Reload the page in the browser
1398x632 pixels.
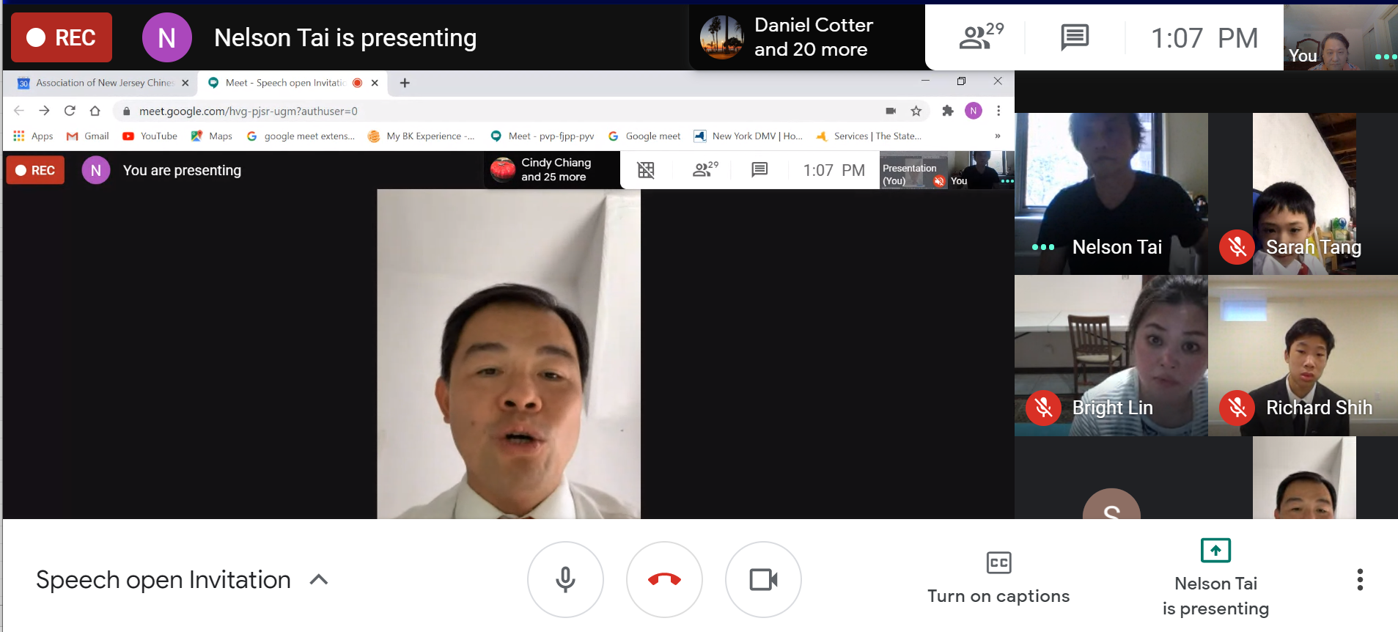[70, 111]
